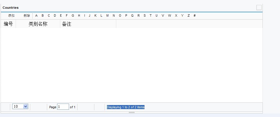This screenshot has height=117, width=280.
Task: Filter by letter A
Action: click(x=36, y=15)
